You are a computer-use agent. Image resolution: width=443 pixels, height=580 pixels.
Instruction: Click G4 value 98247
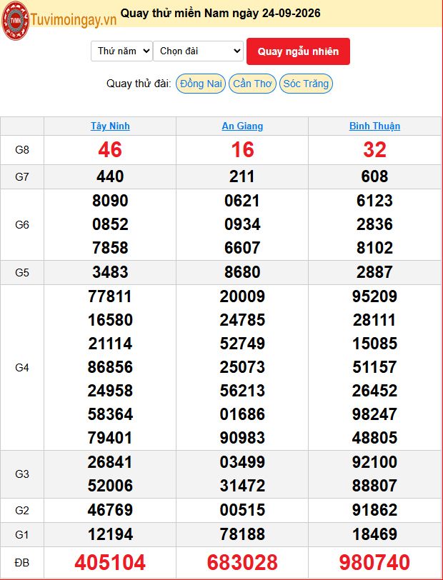(x=374, y=414)
